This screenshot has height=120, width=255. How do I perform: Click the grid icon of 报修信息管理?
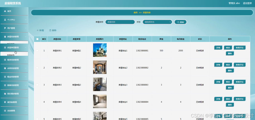[x=5, y=85]
